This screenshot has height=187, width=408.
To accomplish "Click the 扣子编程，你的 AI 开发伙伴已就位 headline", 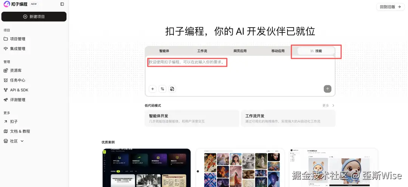I will [240, 31].
